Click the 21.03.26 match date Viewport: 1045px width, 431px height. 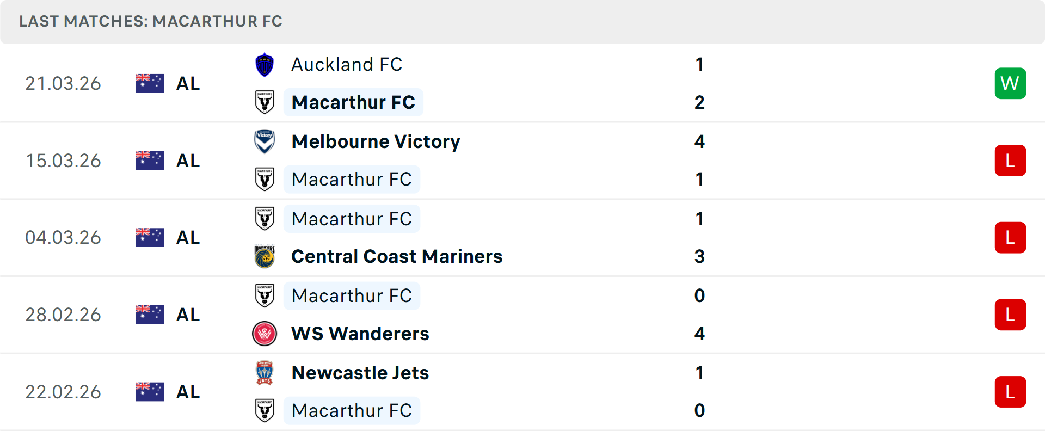point(63,83)
